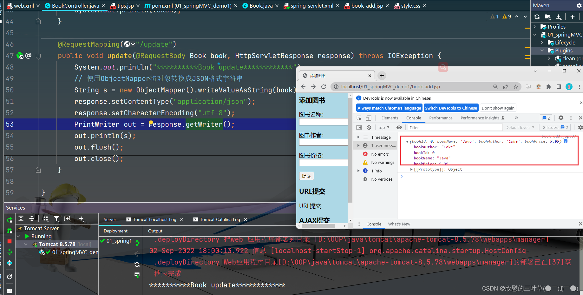Open a new Chrome tab

(382, 76)
